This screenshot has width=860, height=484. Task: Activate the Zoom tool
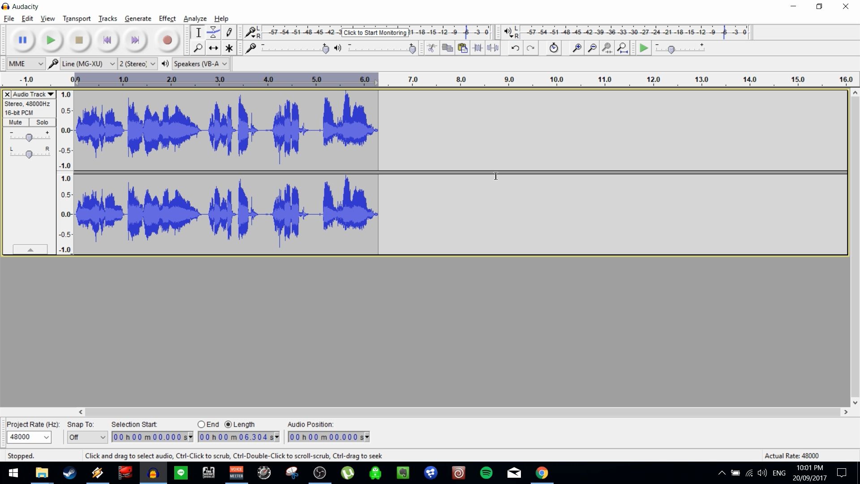click(198, 48)
